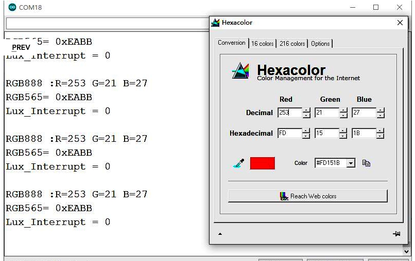415x261 pixels.
Task: Open the 16 colors tab
Action: [x=262, y=44]
